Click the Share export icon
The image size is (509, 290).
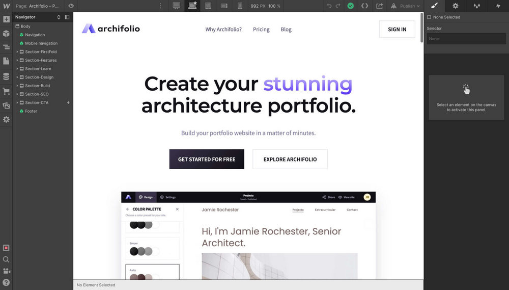[380, 6]
